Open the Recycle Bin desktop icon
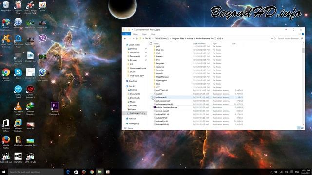312x175 pixels. (x=6, y=6)
